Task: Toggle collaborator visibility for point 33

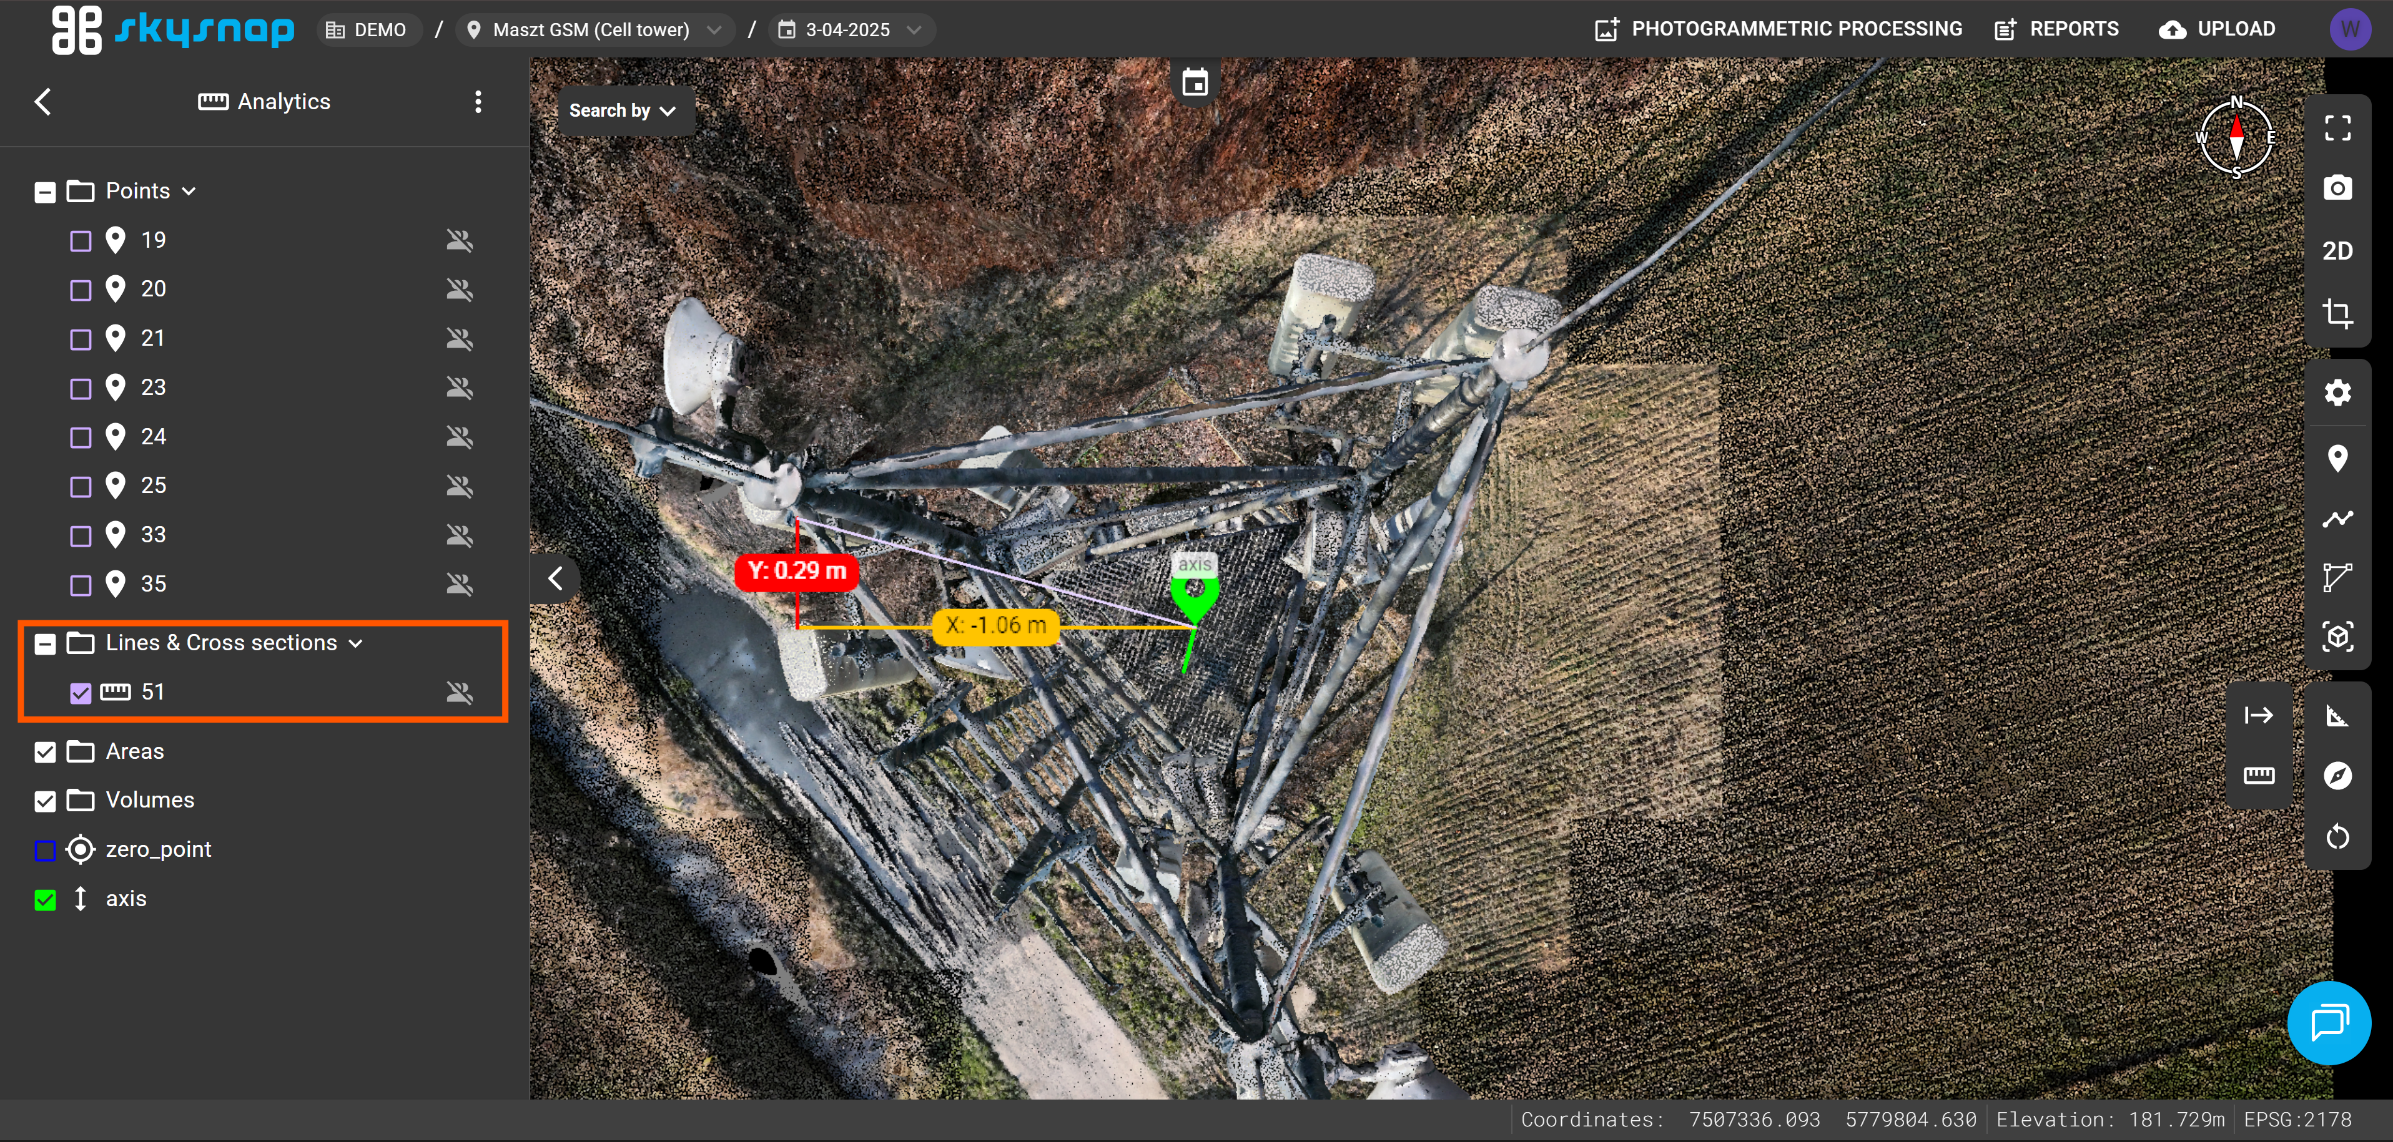Action: pos(459,535)
